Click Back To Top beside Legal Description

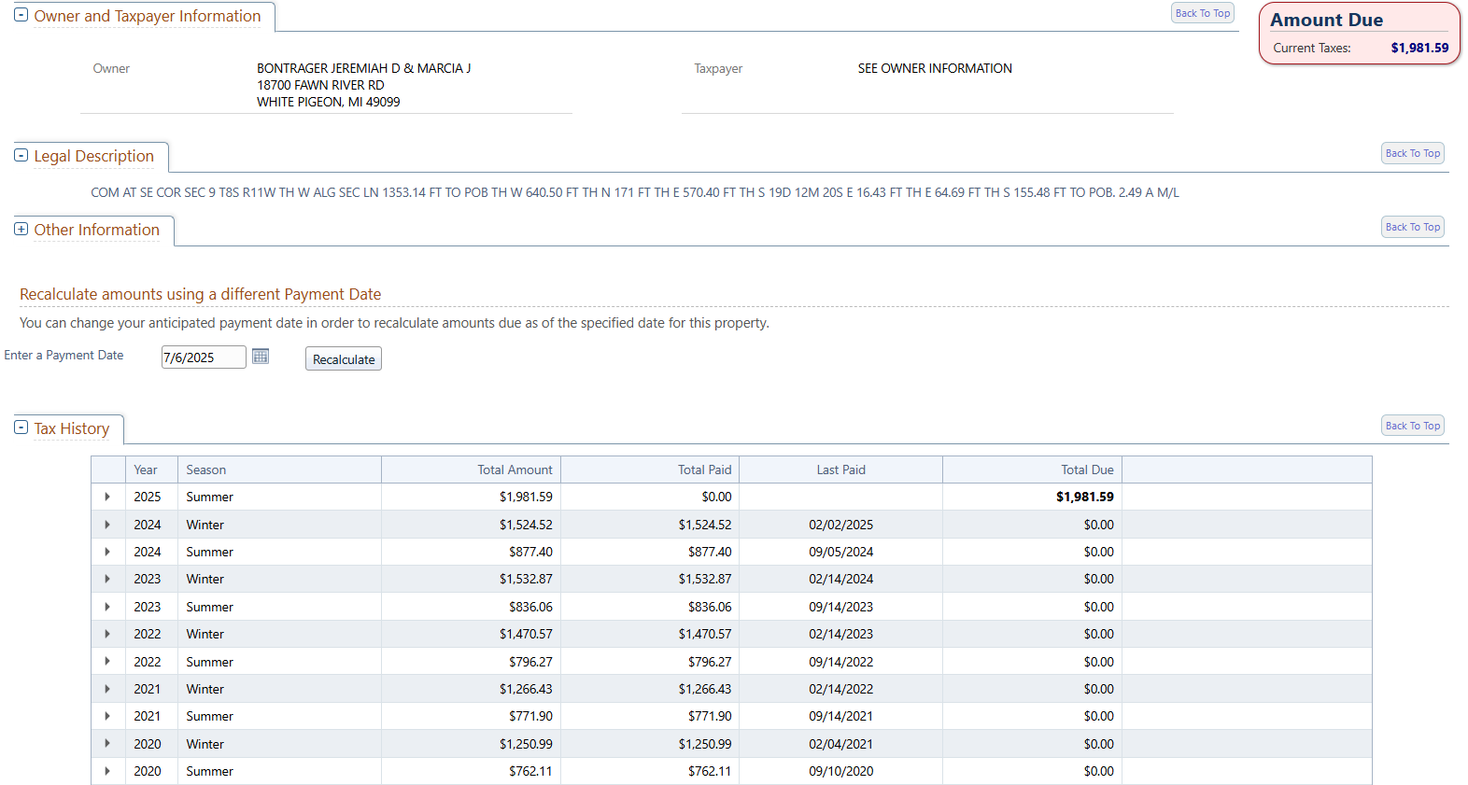[1412, 153]
